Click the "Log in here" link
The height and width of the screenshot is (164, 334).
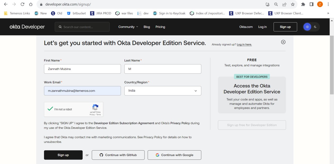pos(244,45)
